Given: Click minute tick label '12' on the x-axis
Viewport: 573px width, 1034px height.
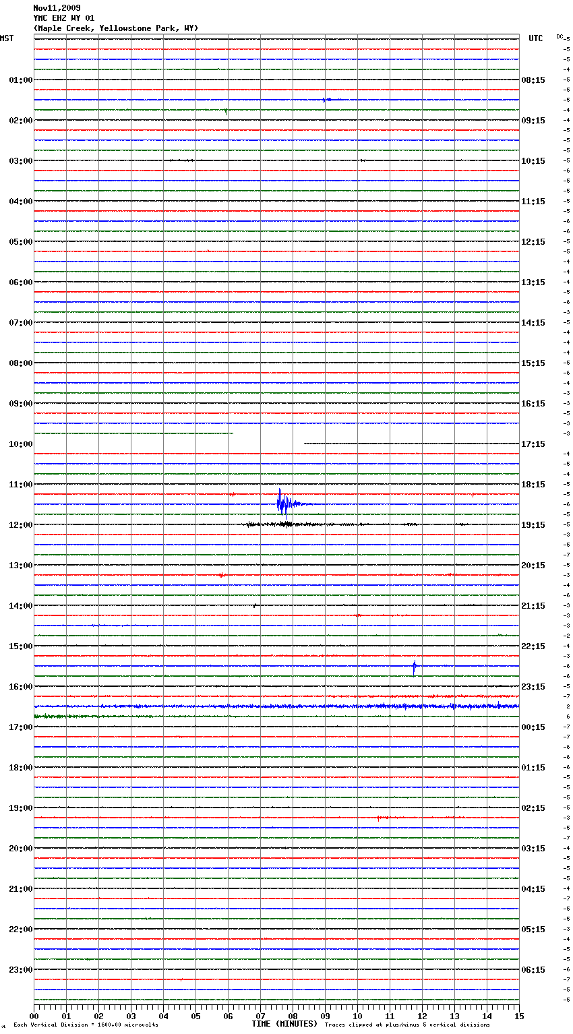Looking at the screenshot, I should (x=422, y=1016).
